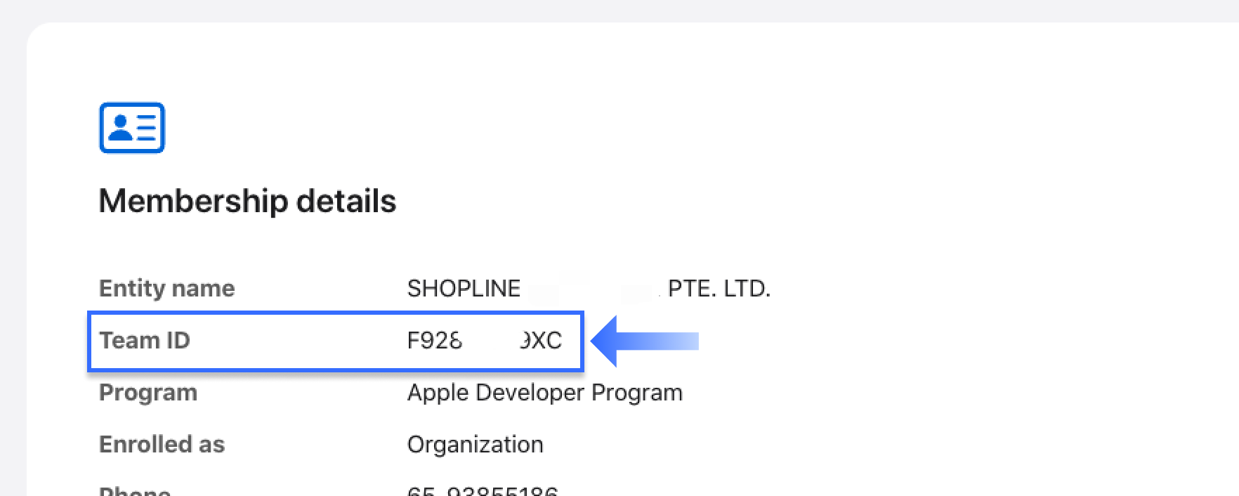Click the Membership details heading
1239x496 pixels.
tap(248, 201)
